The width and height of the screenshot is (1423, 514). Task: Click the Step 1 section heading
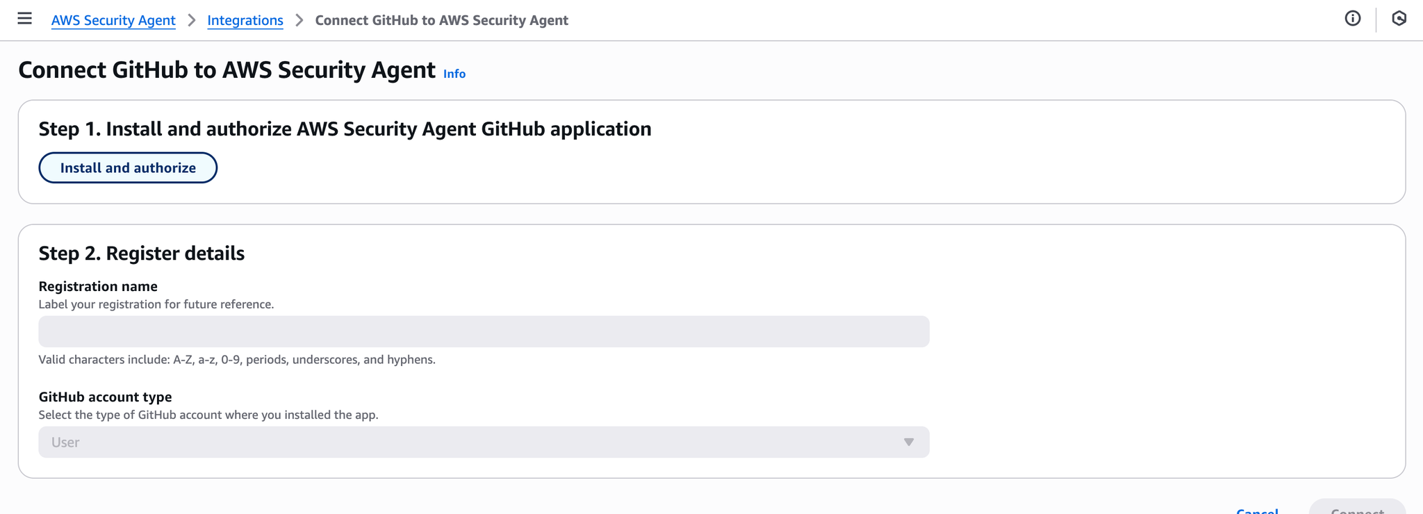pyautogui.click(x=345, y=129)
